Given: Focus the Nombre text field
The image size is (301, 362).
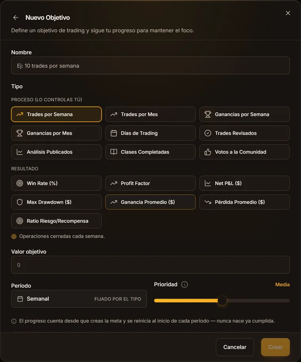Looking at the screenshot, I should [150, 66].
